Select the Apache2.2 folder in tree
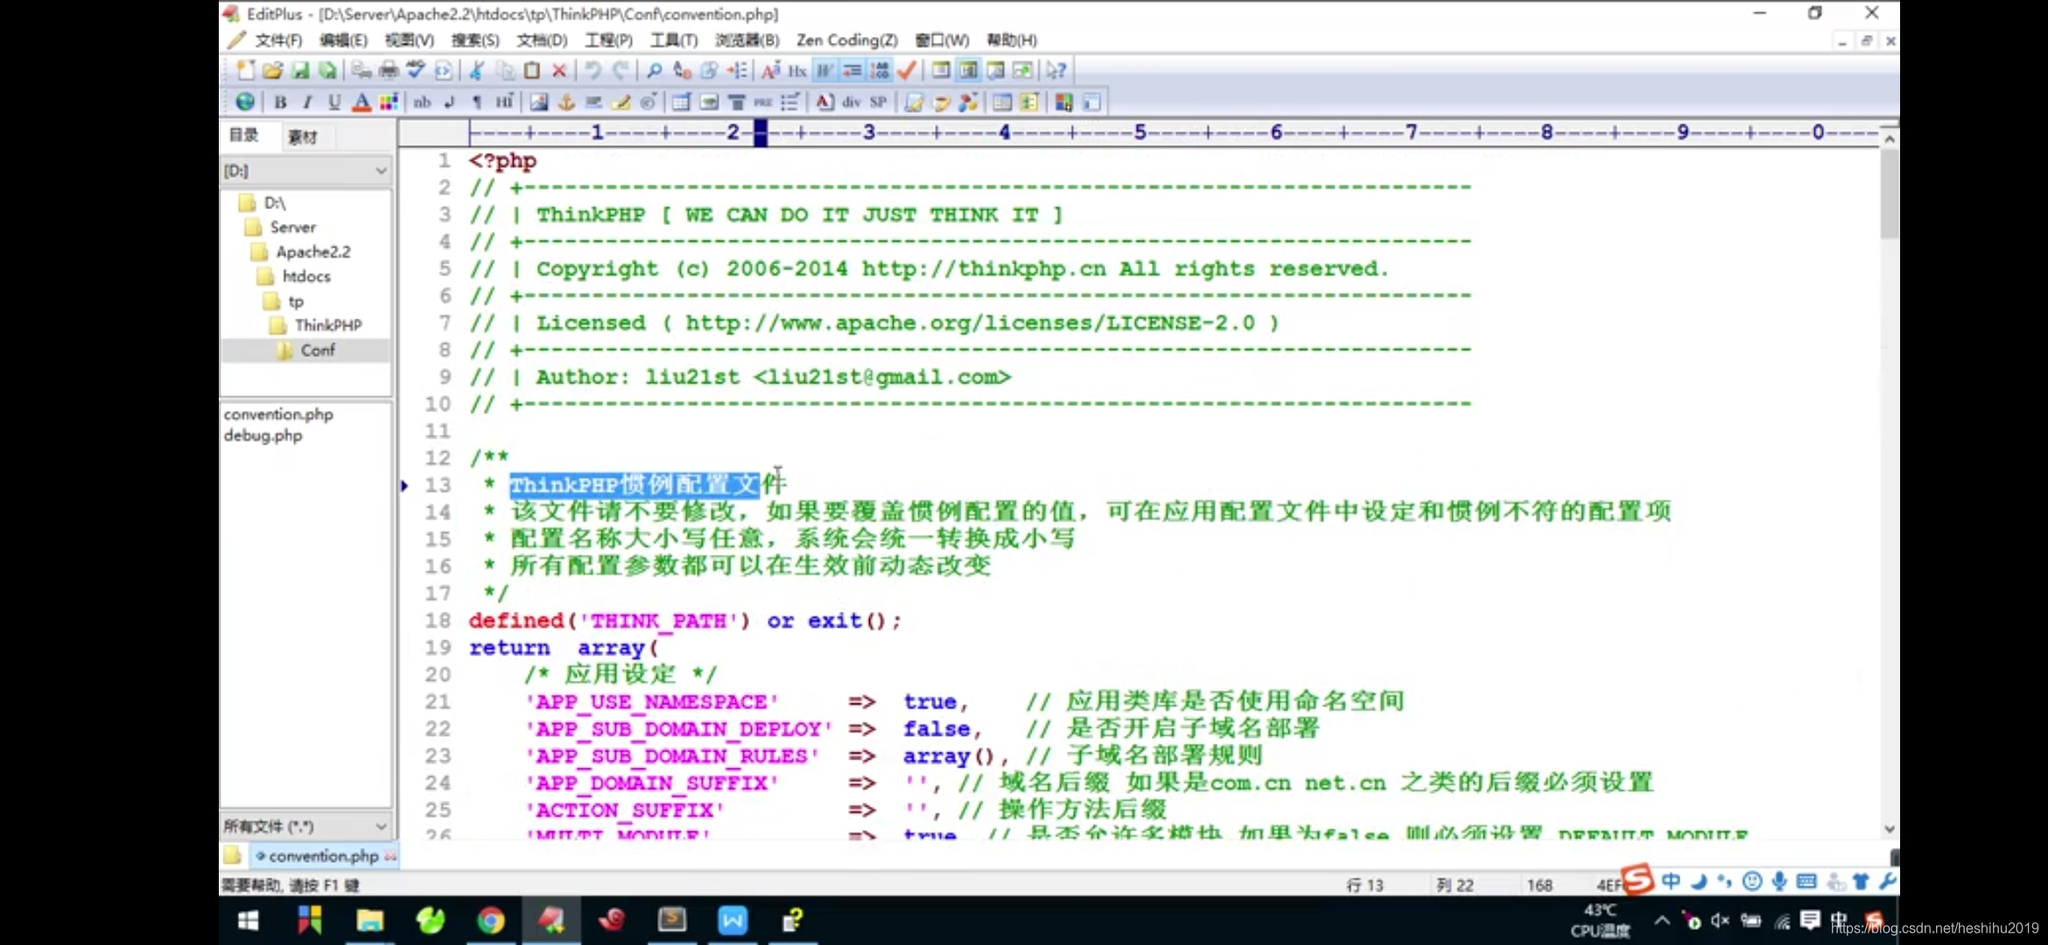This screenshot has width=2048, height=945. (312, 252)
